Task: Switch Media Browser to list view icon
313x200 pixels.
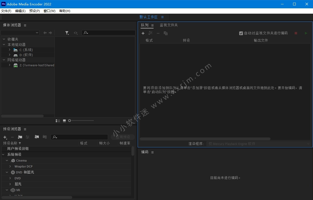Action: click(x=58, y=121)
